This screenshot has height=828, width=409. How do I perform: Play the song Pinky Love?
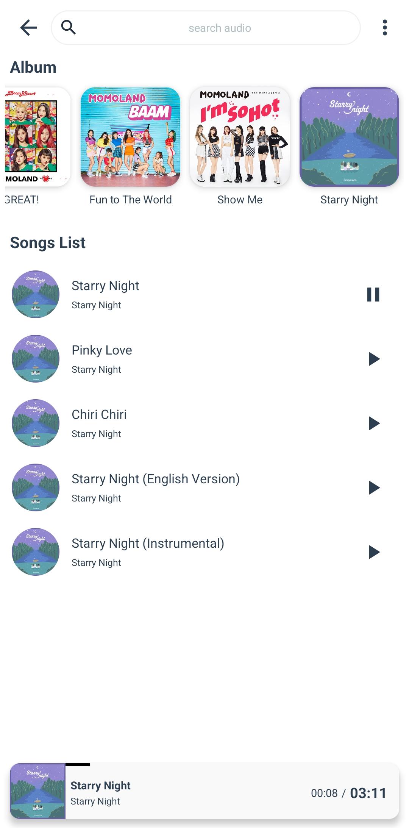click(374, 359)
